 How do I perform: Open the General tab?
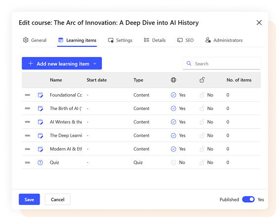(x=35, y=40)
